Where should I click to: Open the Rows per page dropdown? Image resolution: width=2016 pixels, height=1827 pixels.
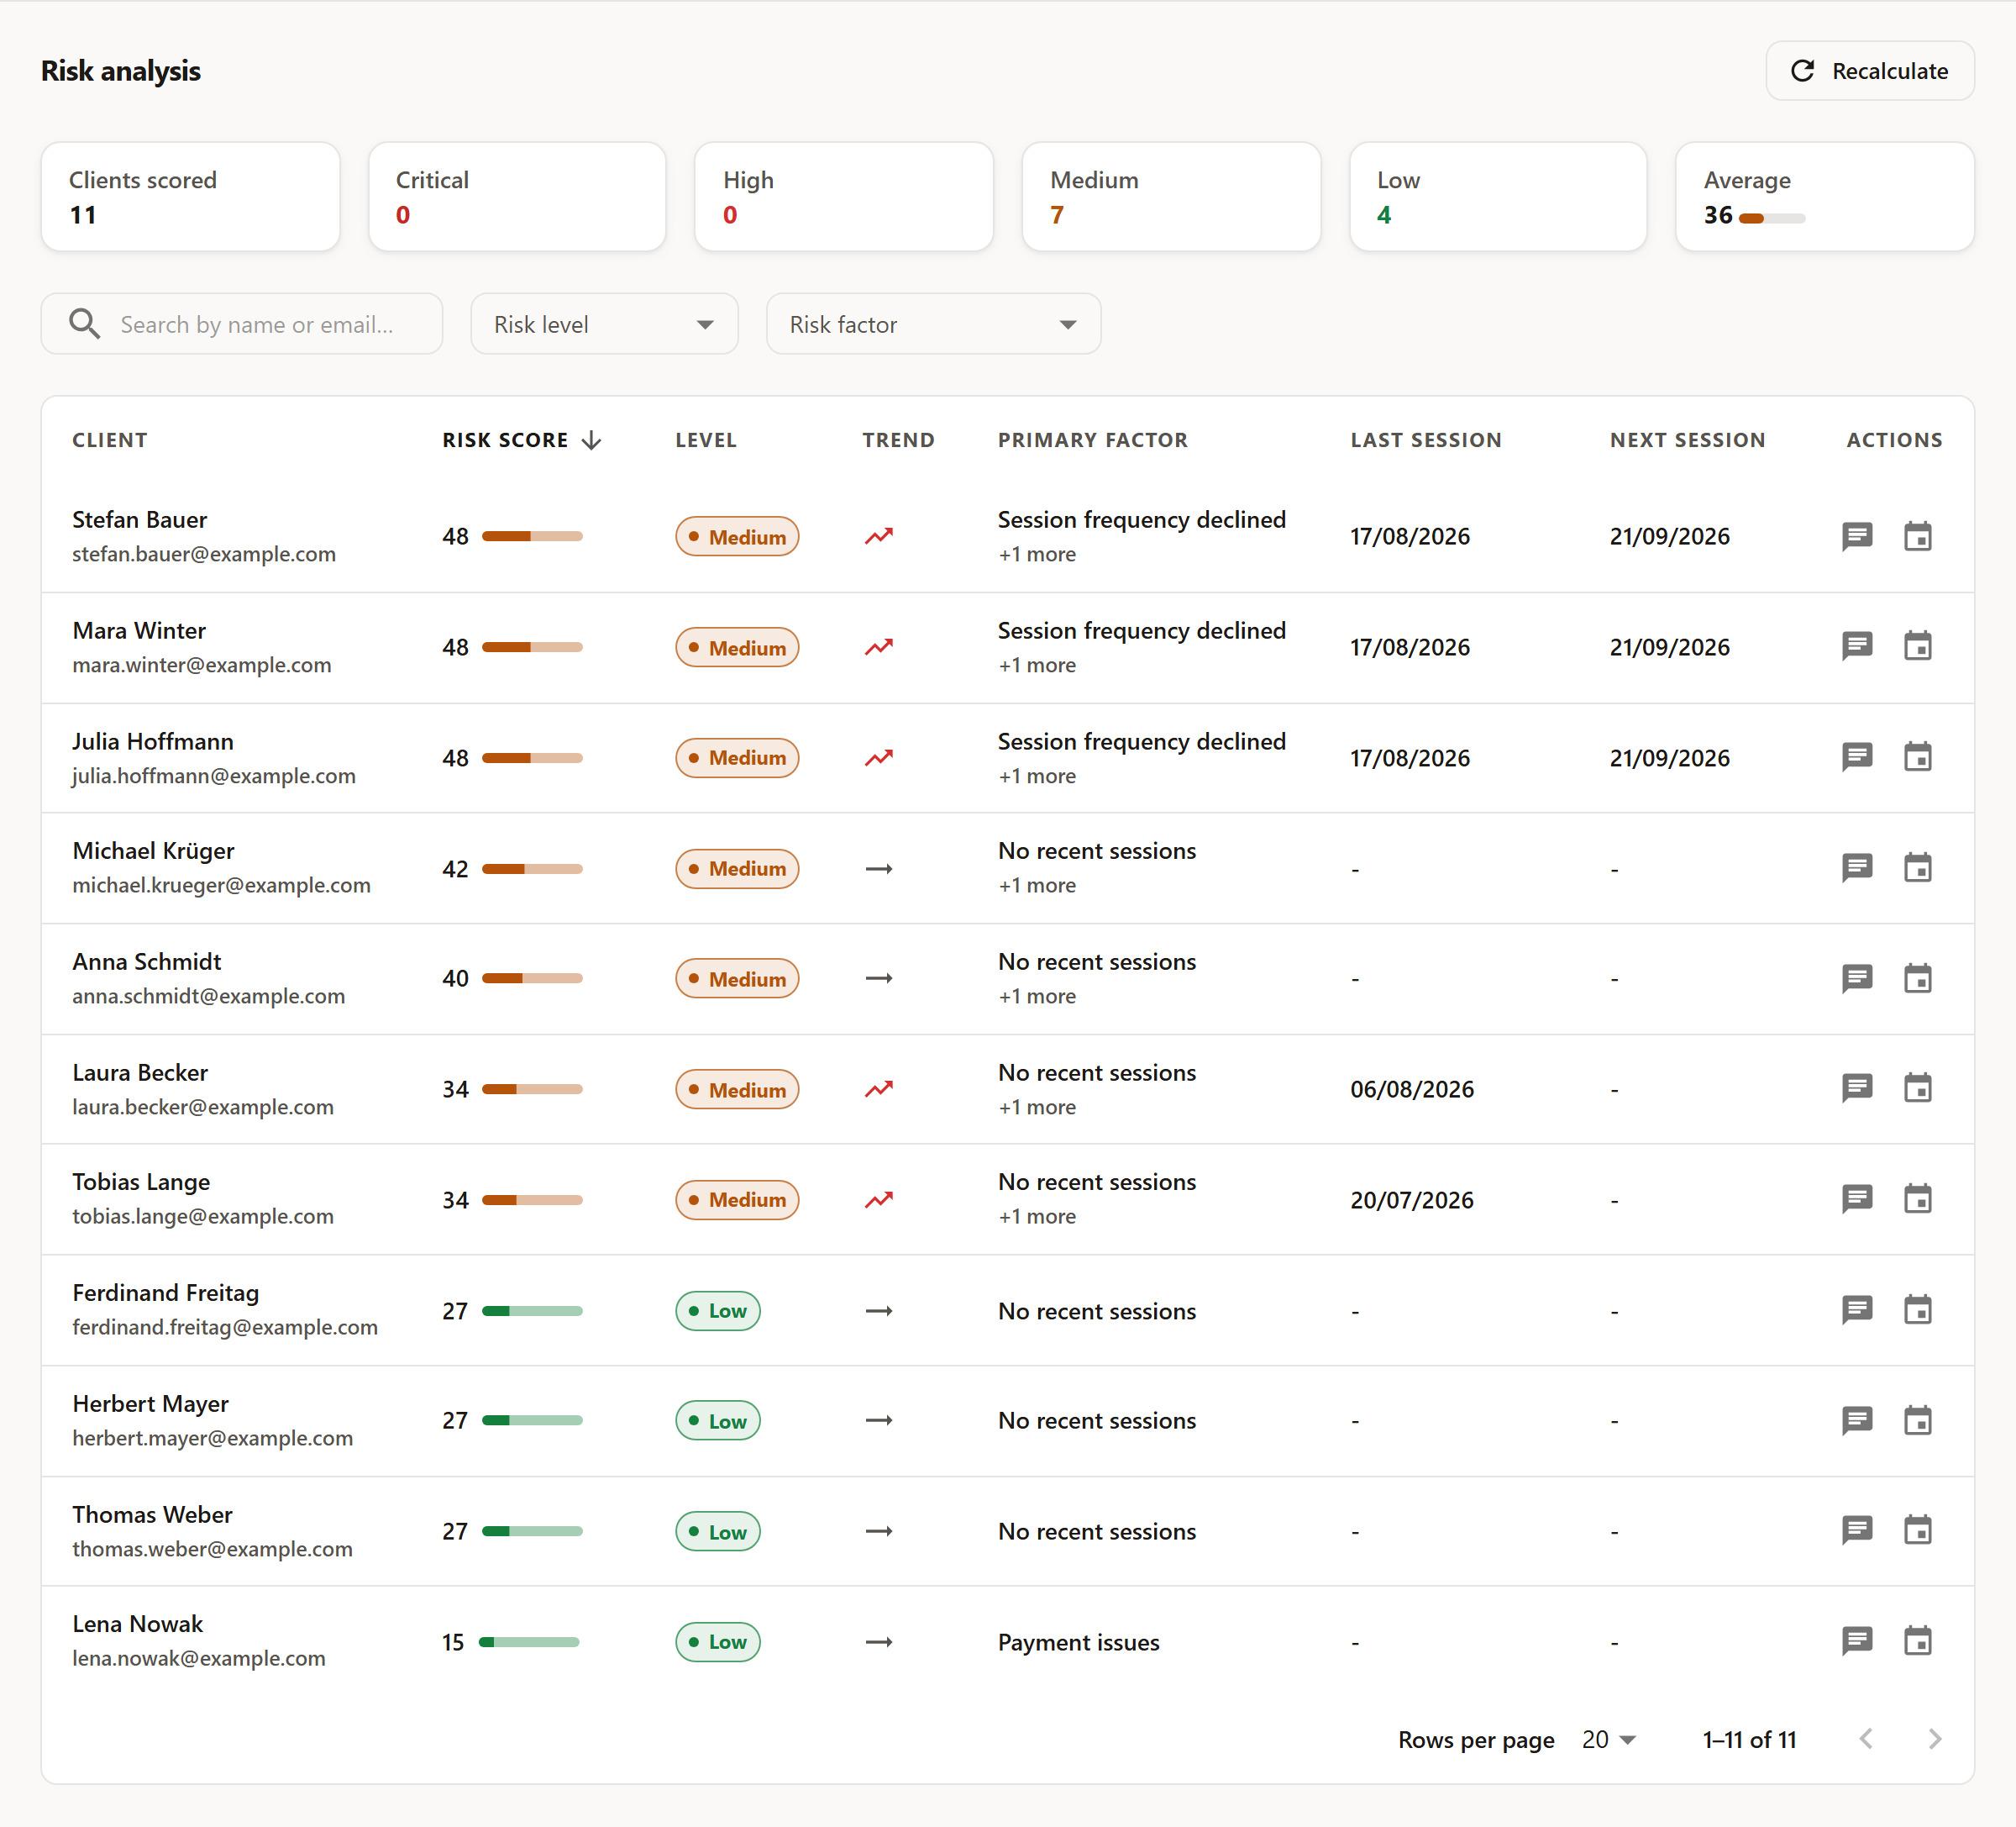point(1608,1740)
